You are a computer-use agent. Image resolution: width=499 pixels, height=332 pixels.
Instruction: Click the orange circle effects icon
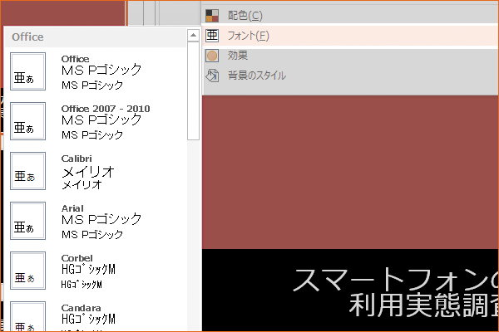pyautogui.click(x=212, y=56)
